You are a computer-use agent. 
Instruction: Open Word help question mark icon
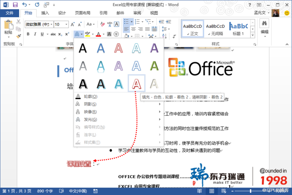(x=250, y=5)
